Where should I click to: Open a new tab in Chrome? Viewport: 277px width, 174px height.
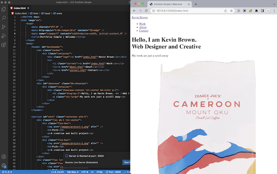[196, 4]
